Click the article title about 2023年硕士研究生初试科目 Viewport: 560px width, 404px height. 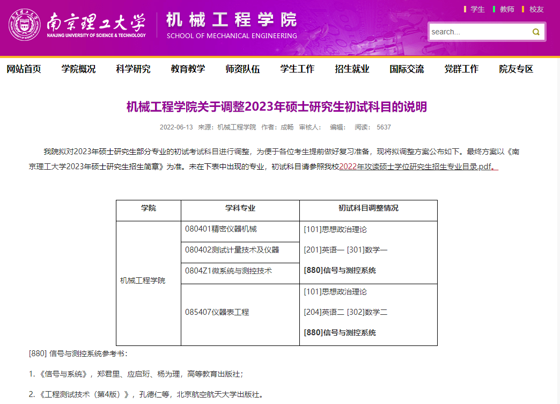point(276,106)
